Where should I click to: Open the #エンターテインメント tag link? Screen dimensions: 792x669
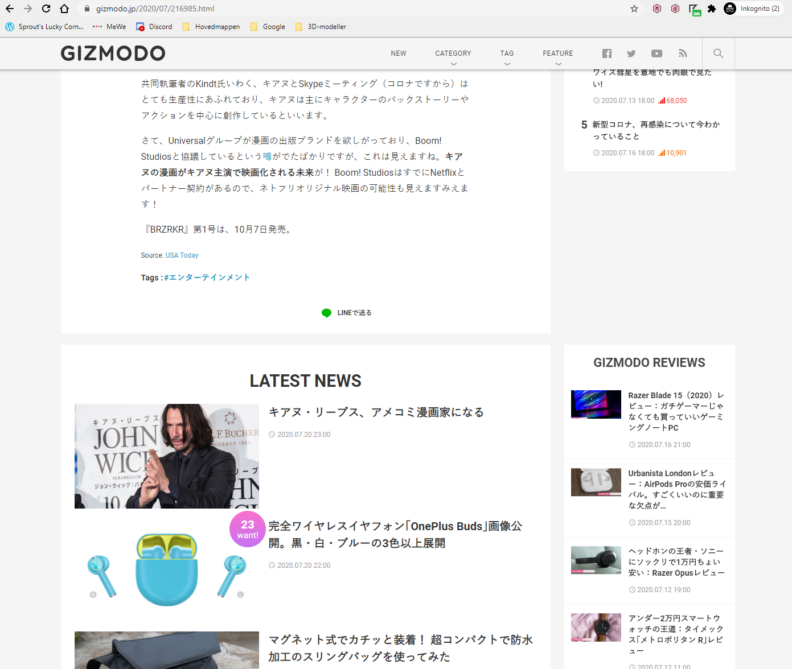click(207, 277)
